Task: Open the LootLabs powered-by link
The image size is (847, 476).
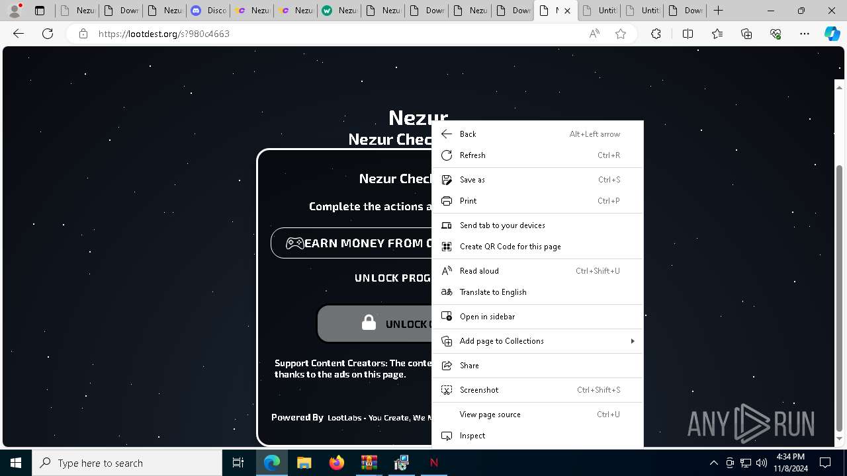Action: tap(379, 418)
